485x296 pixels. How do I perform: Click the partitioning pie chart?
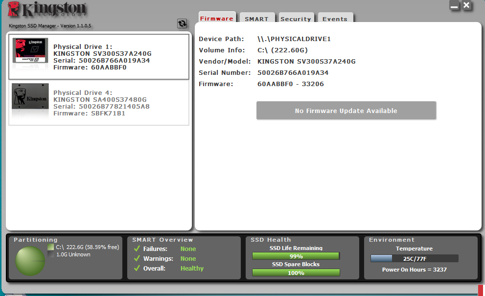point(30,261)
